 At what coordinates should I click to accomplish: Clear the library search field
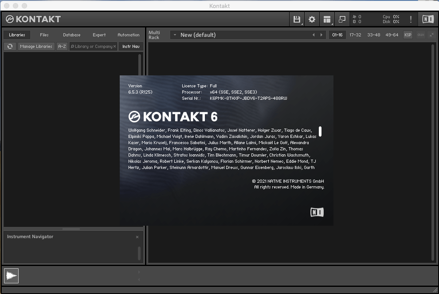pyautogui.click(x=114, y=47)
